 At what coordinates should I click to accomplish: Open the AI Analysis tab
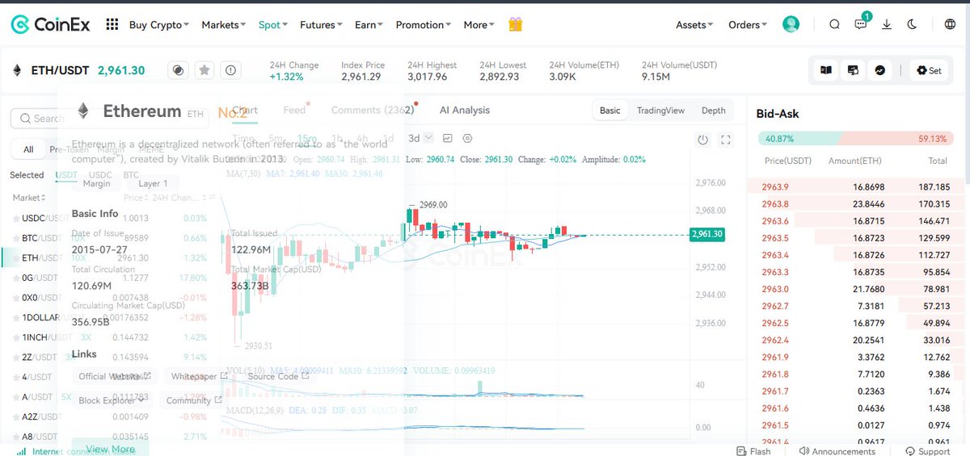click(464, 110)
